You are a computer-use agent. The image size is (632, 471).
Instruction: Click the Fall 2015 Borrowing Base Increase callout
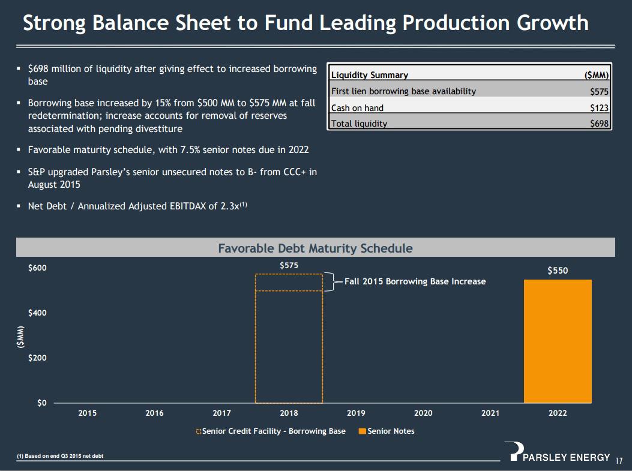(x=415, y=281)
